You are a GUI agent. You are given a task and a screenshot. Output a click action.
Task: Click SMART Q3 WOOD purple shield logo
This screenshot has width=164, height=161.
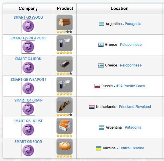[28, 26]
